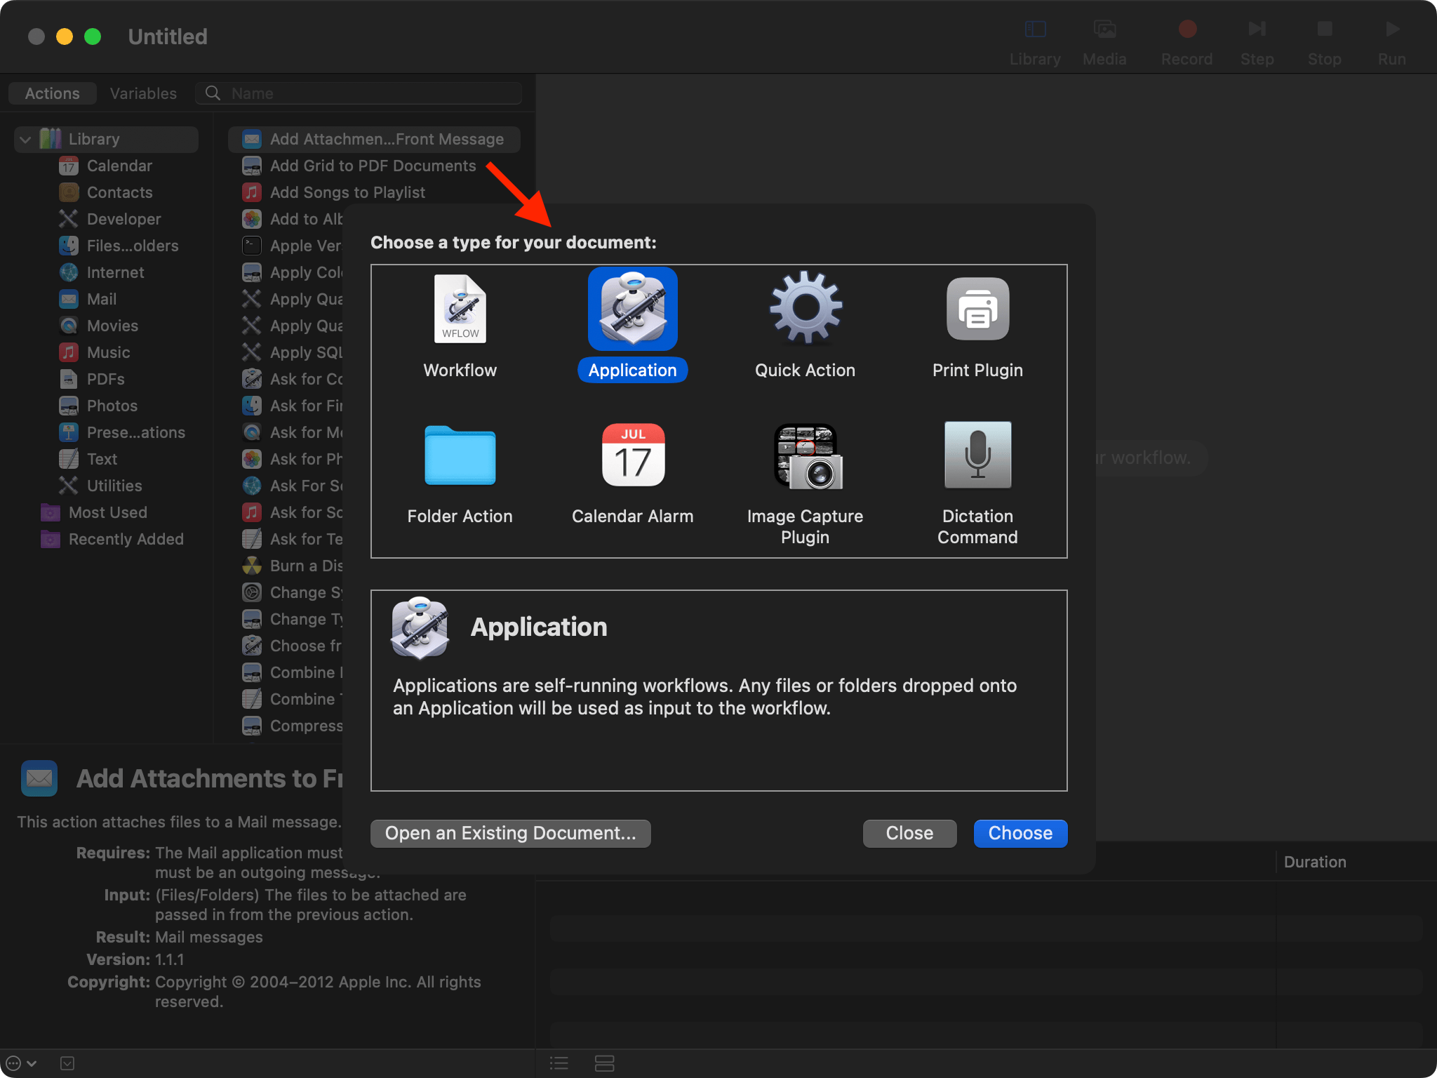Select Photos category in sidebar
Viewport: 1437px width, 1078px height.
pos(98,406)
